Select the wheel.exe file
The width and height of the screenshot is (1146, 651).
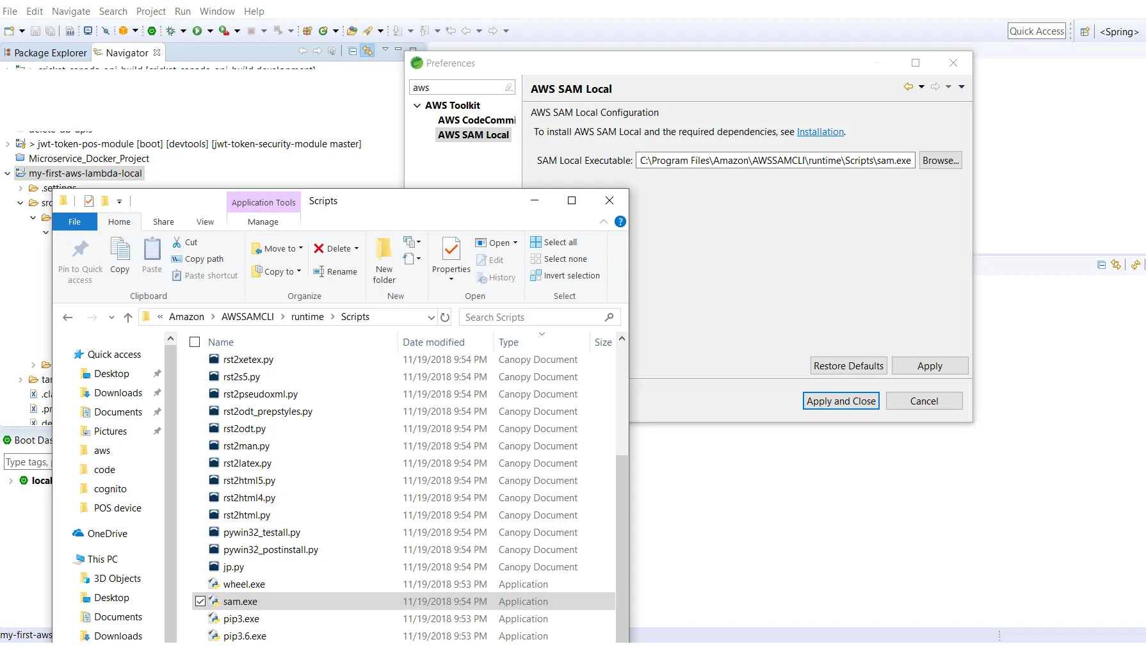[244, 584]
